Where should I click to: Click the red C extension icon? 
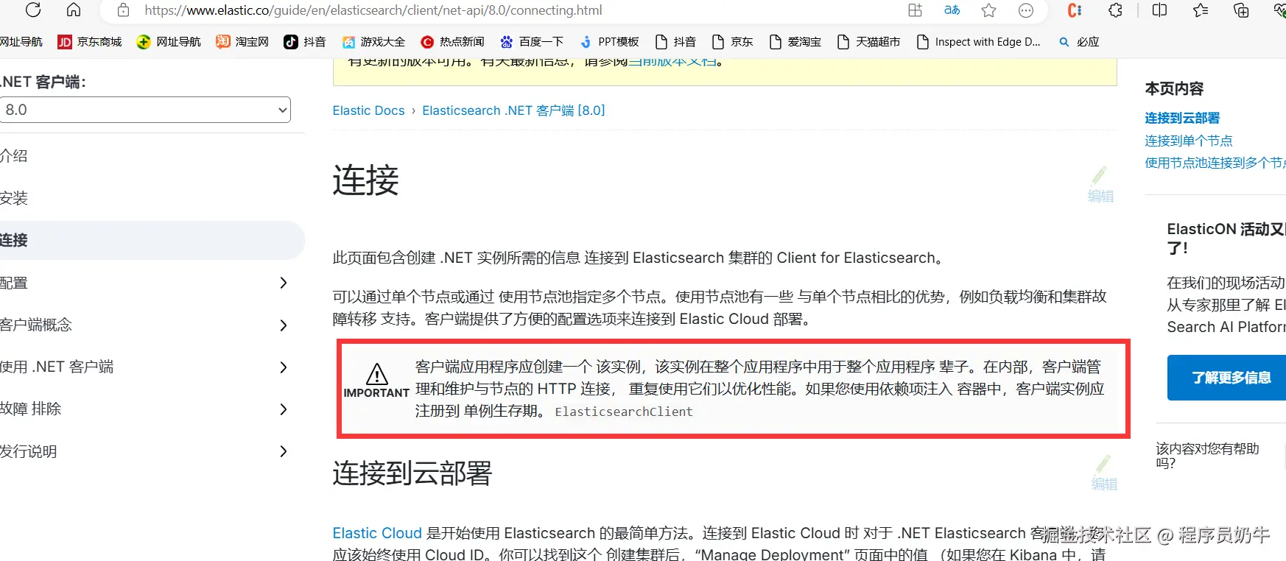point(1075,10)
